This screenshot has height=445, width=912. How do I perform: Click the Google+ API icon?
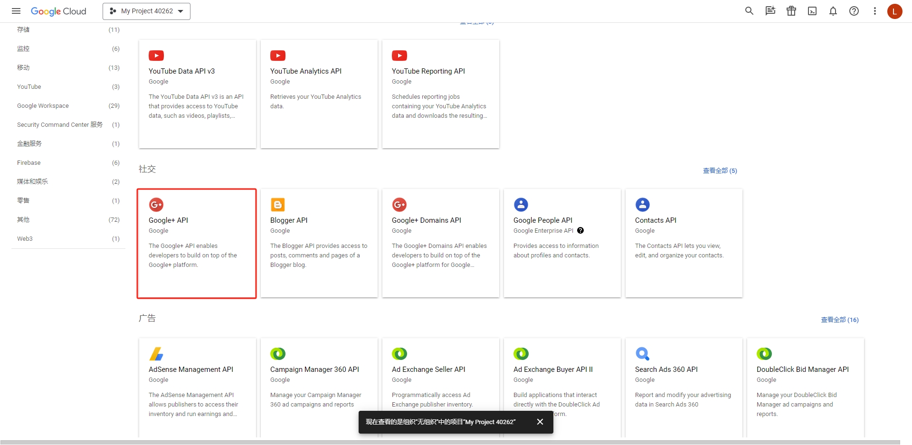[156, 205]
